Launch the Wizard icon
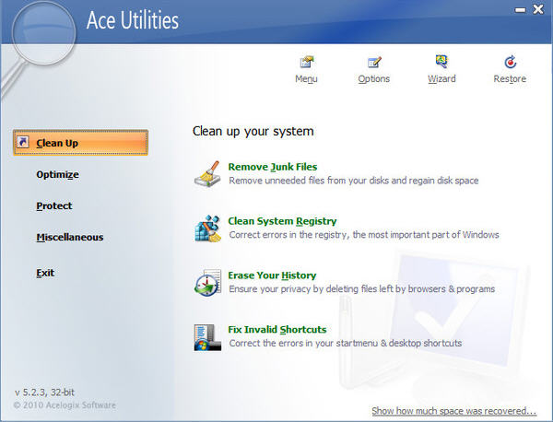The width and height of the screenshot is (553, 422). point(441,62)
